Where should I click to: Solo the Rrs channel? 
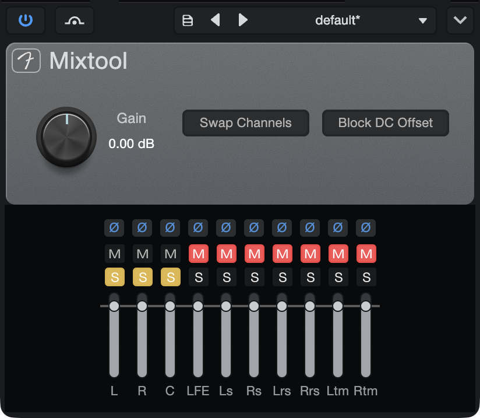pyautogui.click(x=310, y=277)
